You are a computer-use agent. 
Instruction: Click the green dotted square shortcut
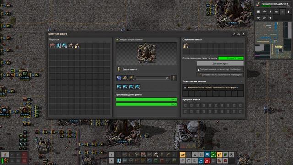pyautogui.click(x=213, y=154)
